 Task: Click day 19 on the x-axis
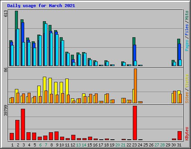(x=112, y=145)
